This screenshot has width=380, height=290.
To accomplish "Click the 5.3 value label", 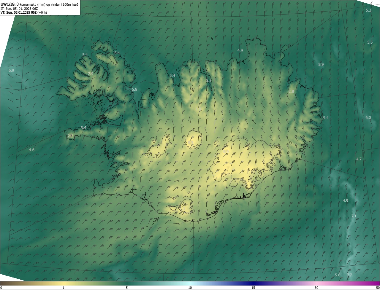I will click(368, 10).
